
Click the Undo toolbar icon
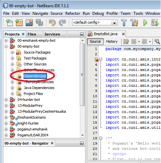point(52,23)
